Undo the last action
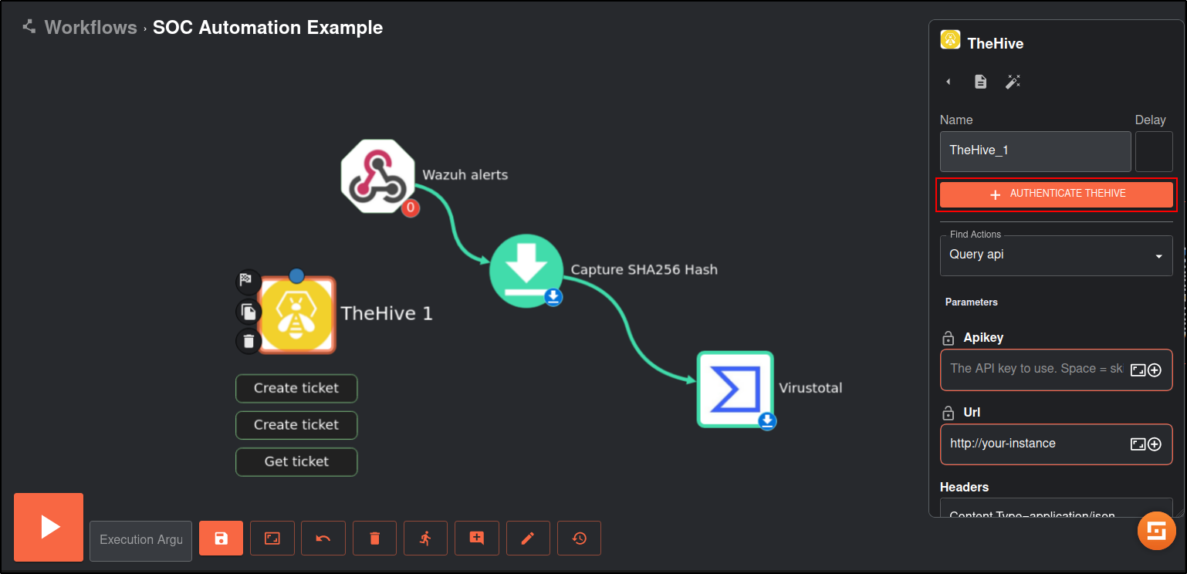The width and height of the screenshot is (1187, 574). pyautogui.click(x=323, y=539)
